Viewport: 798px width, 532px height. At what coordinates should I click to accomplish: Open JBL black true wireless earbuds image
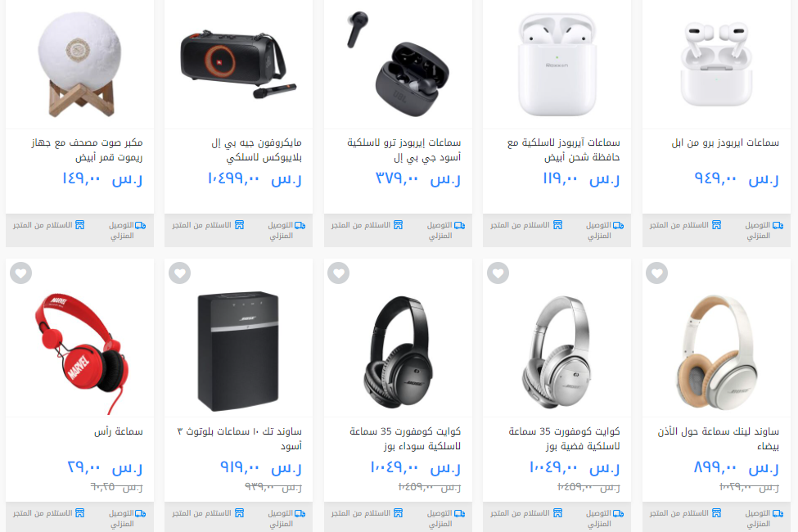[x=398, y=64]
